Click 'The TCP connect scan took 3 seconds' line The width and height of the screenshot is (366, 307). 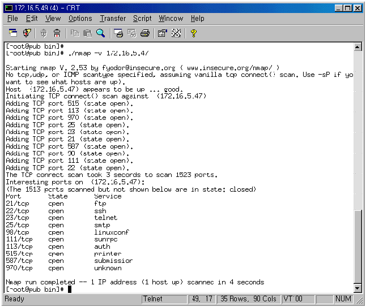click(x=112, y=175)
